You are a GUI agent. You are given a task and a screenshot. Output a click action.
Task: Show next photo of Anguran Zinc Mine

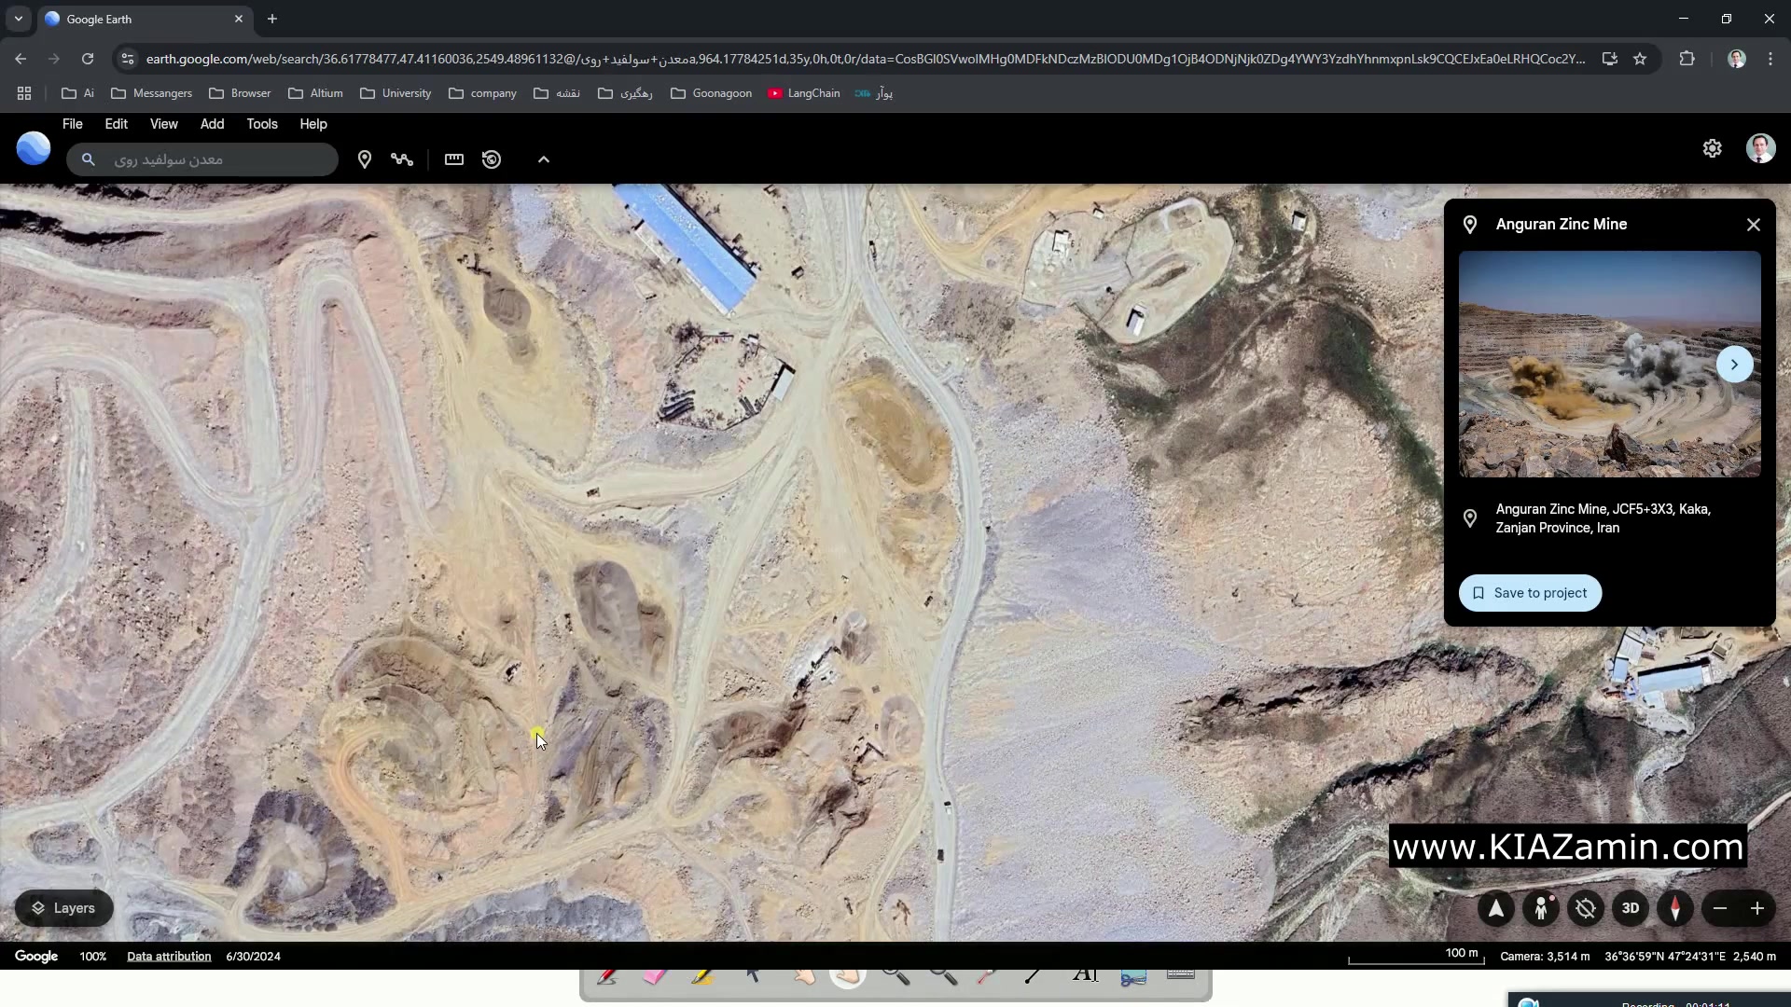pos(1734,365)
